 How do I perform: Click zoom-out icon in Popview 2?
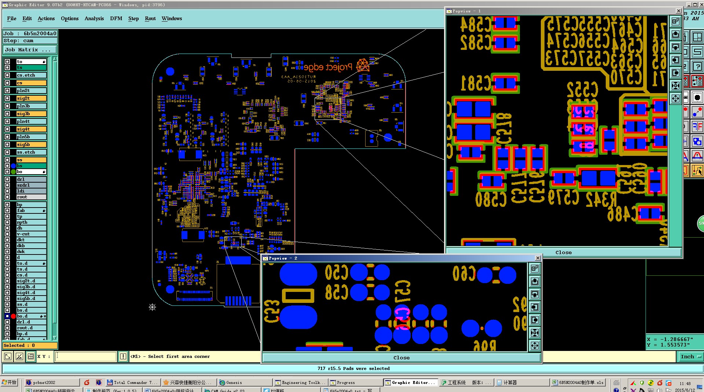(535, 345)
